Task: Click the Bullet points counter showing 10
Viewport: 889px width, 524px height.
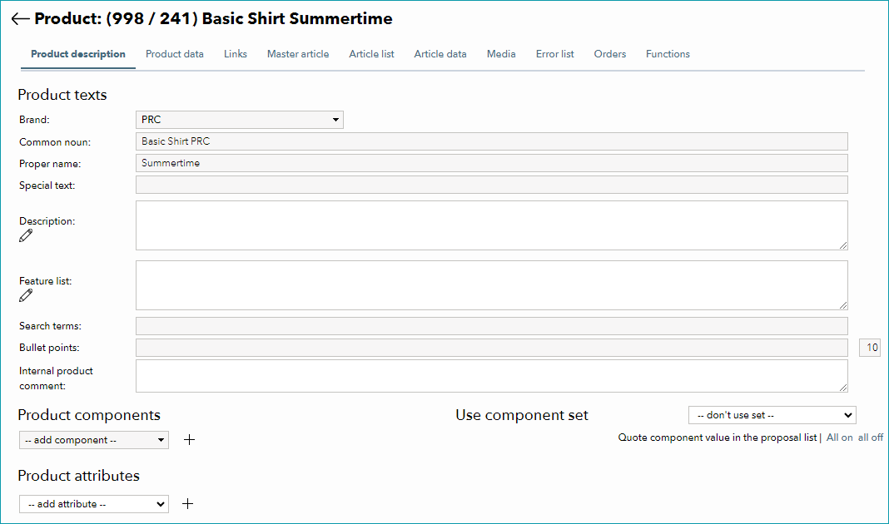Action: coord(871,348)
